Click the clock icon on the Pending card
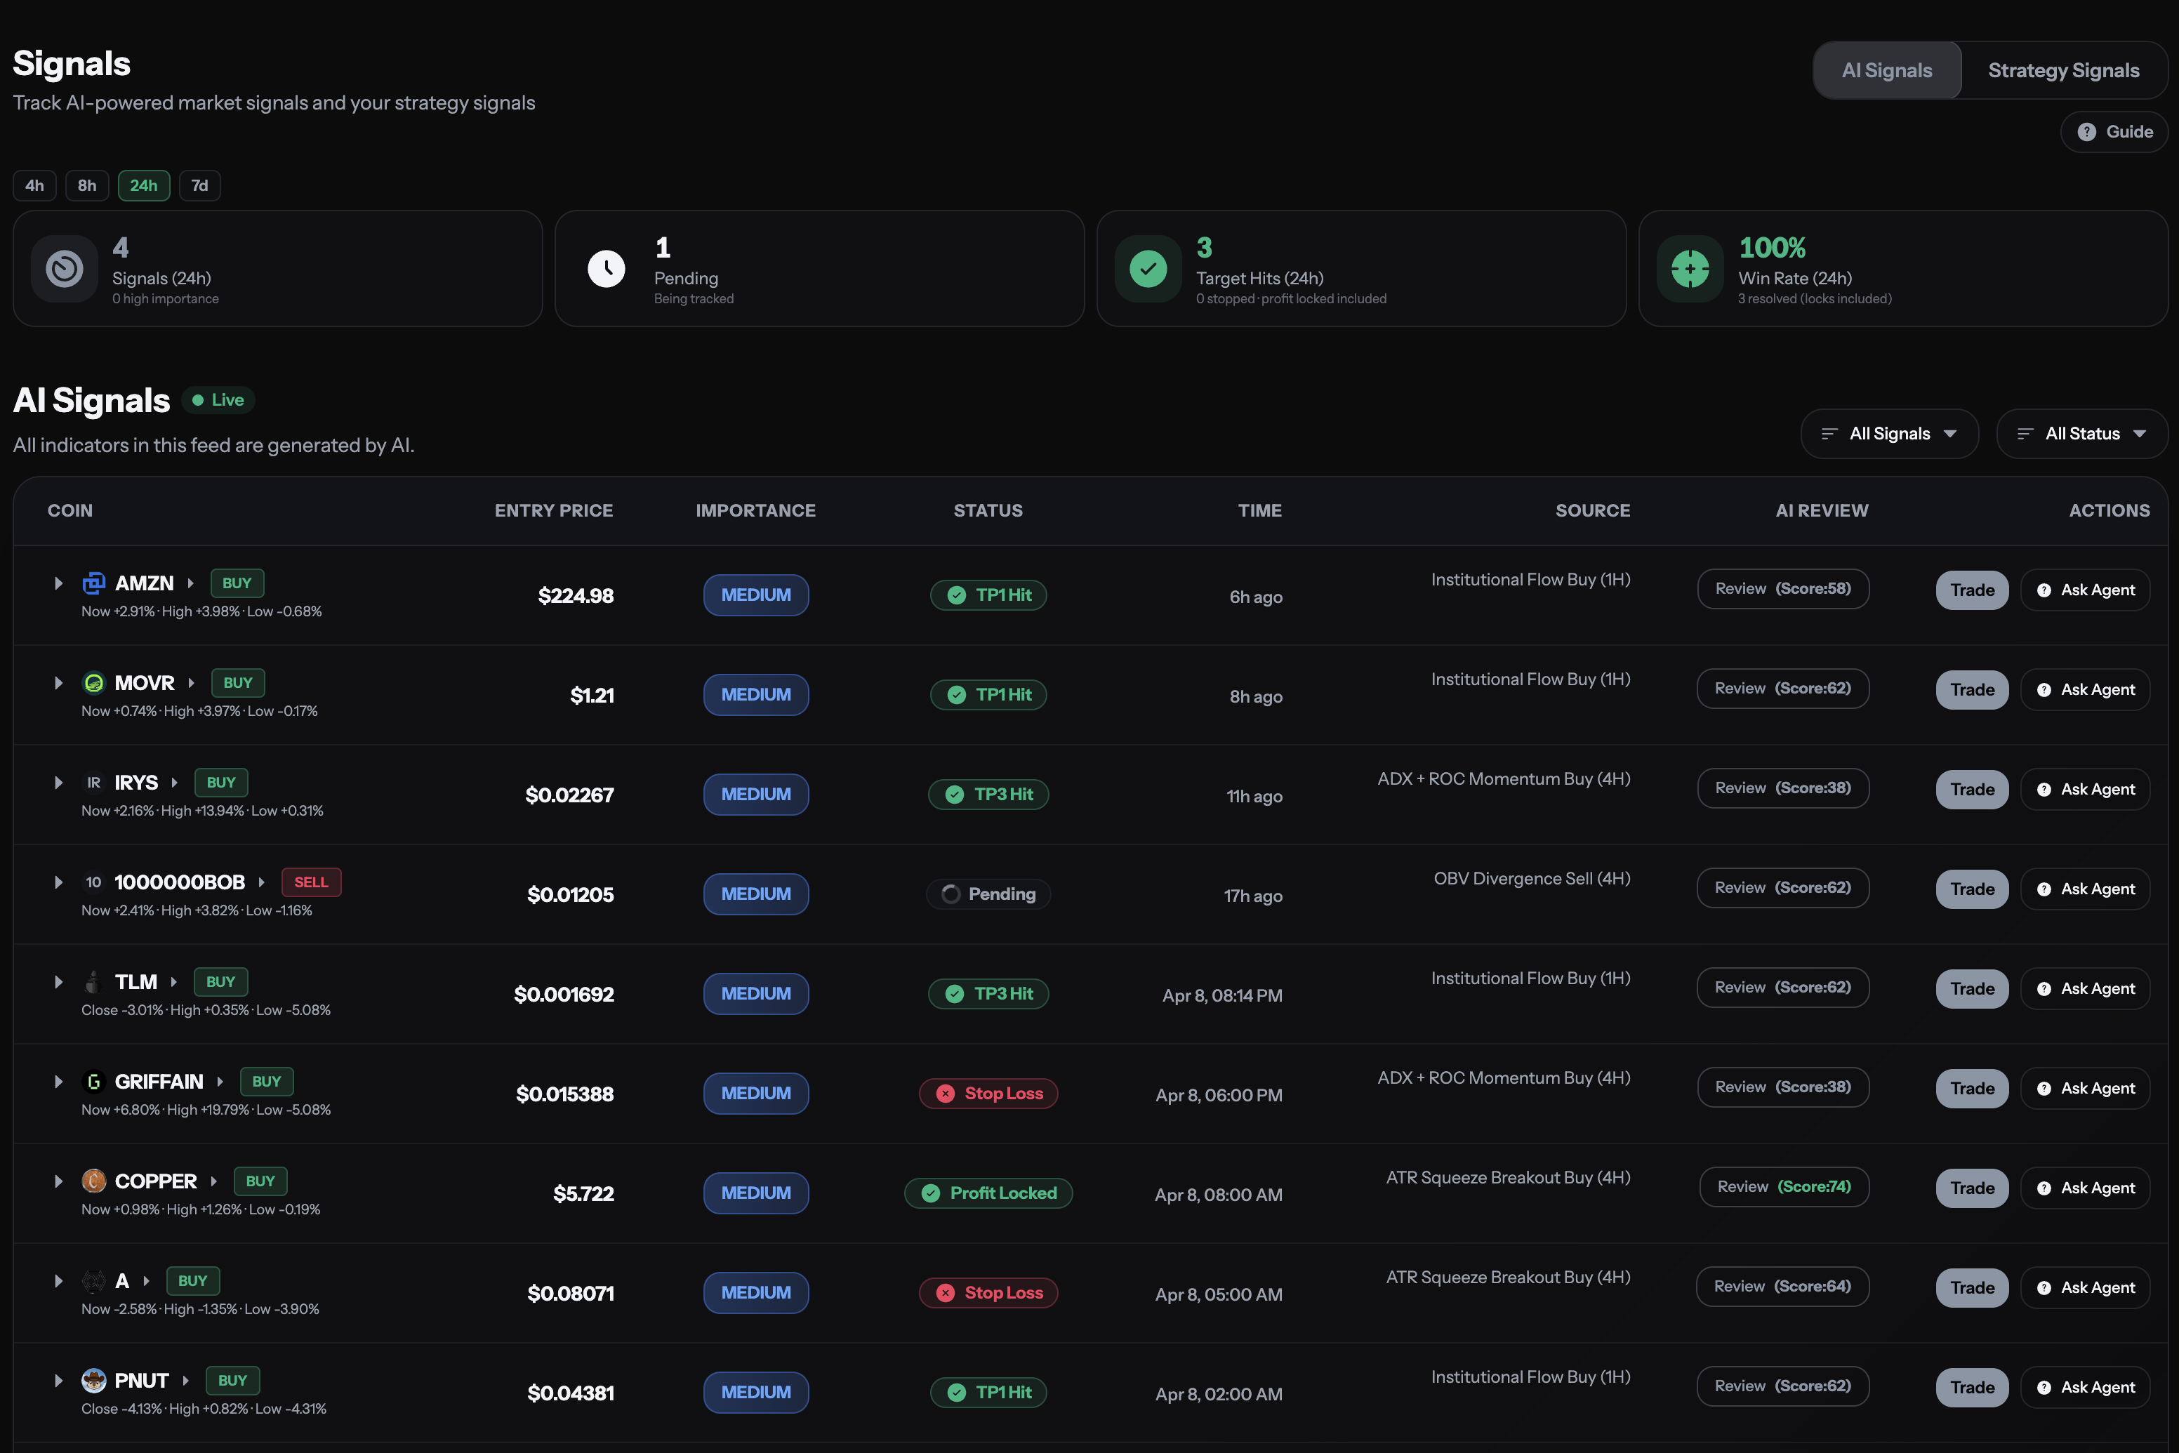2179x1453 pixels. click(x=607, y=269)
